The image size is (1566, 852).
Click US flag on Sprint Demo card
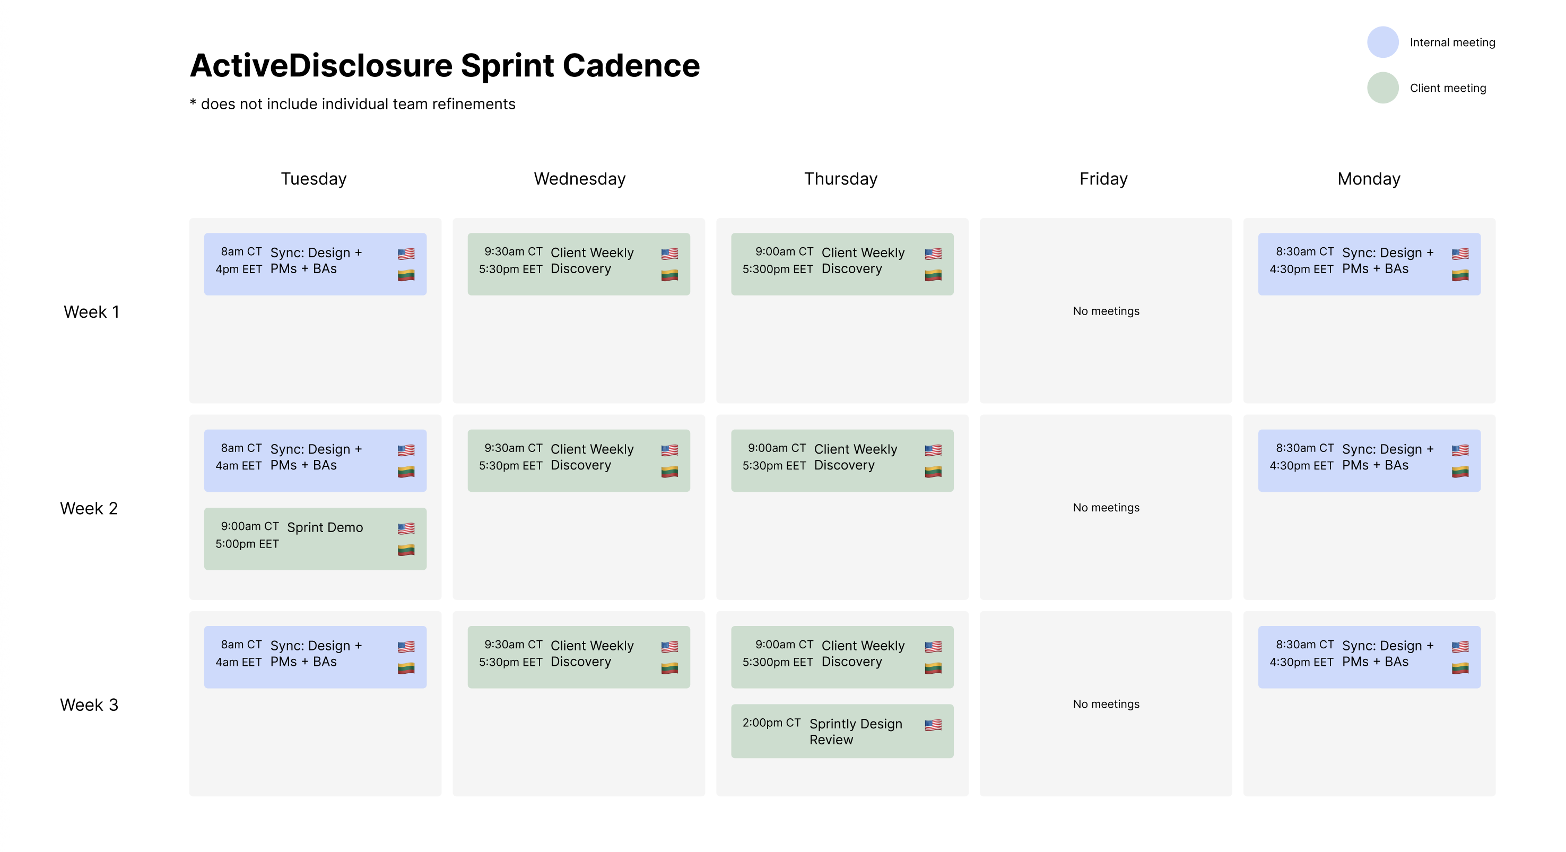click(x=406, y=528)
